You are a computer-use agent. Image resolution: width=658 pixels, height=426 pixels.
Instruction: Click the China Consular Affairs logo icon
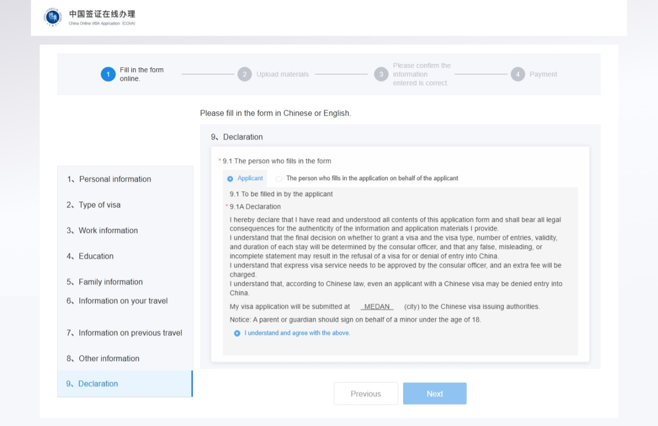[x=52, y=17]
